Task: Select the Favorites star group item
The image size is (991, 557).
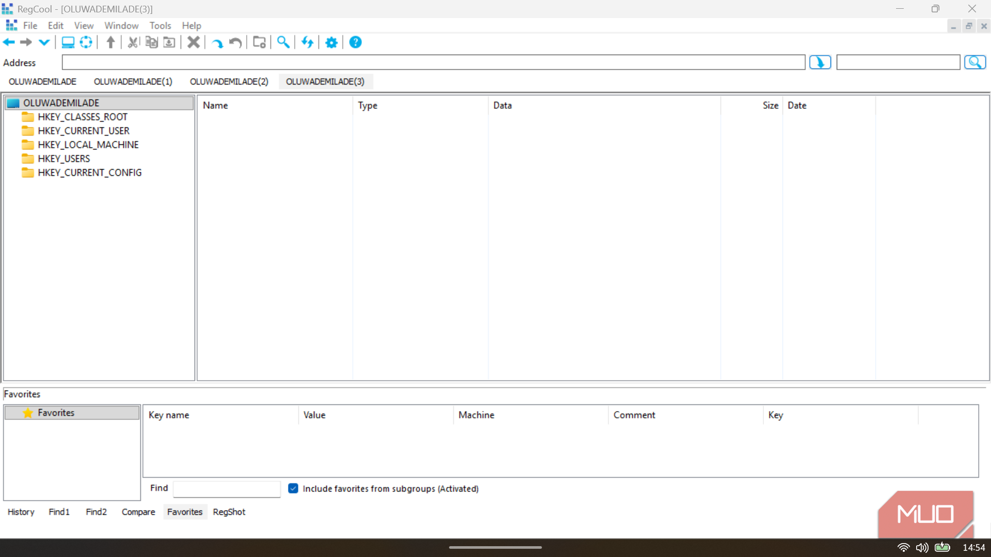Action: pos(72,413)
